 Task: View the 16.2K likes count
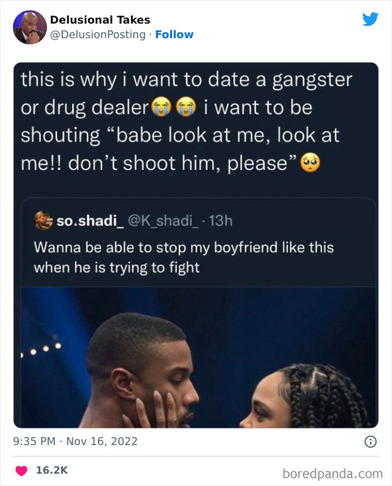coord(52,470)
